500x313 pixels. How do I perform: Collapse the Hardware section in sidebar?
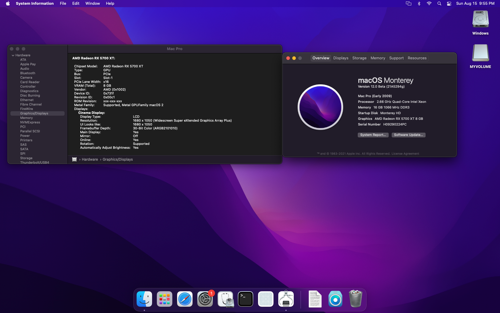coord(13,55)
